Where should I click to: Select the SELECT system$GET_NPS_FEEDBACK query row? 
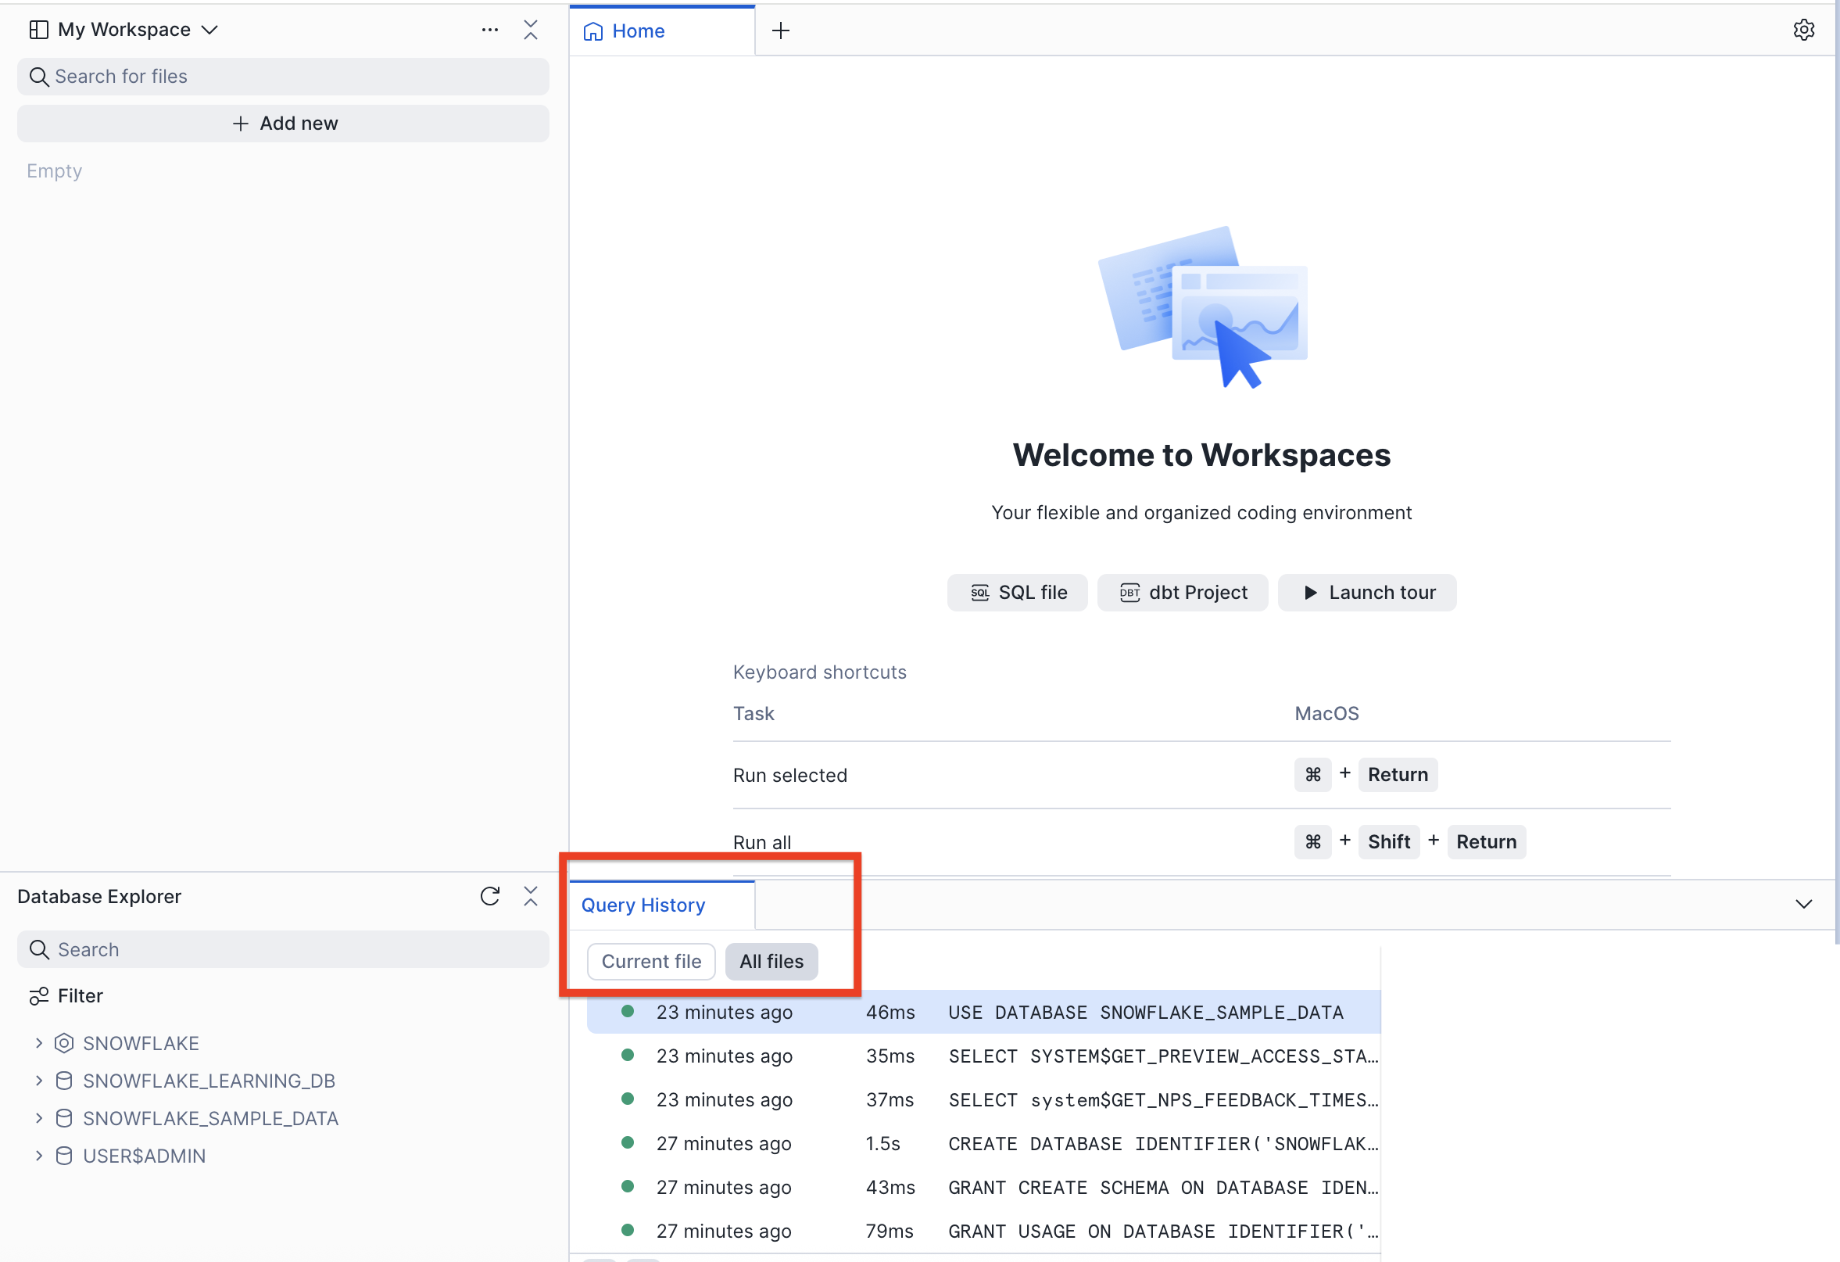click(983, 1099)
